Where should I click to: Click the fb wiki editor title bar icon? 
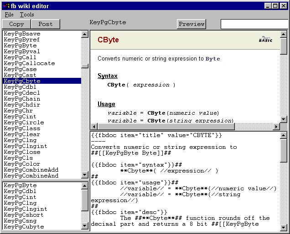coord(6,6)
